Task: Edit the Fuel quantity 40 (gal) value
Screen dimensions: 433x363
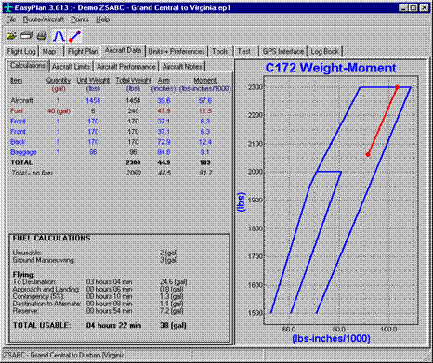Action: (x=59, y=111)
